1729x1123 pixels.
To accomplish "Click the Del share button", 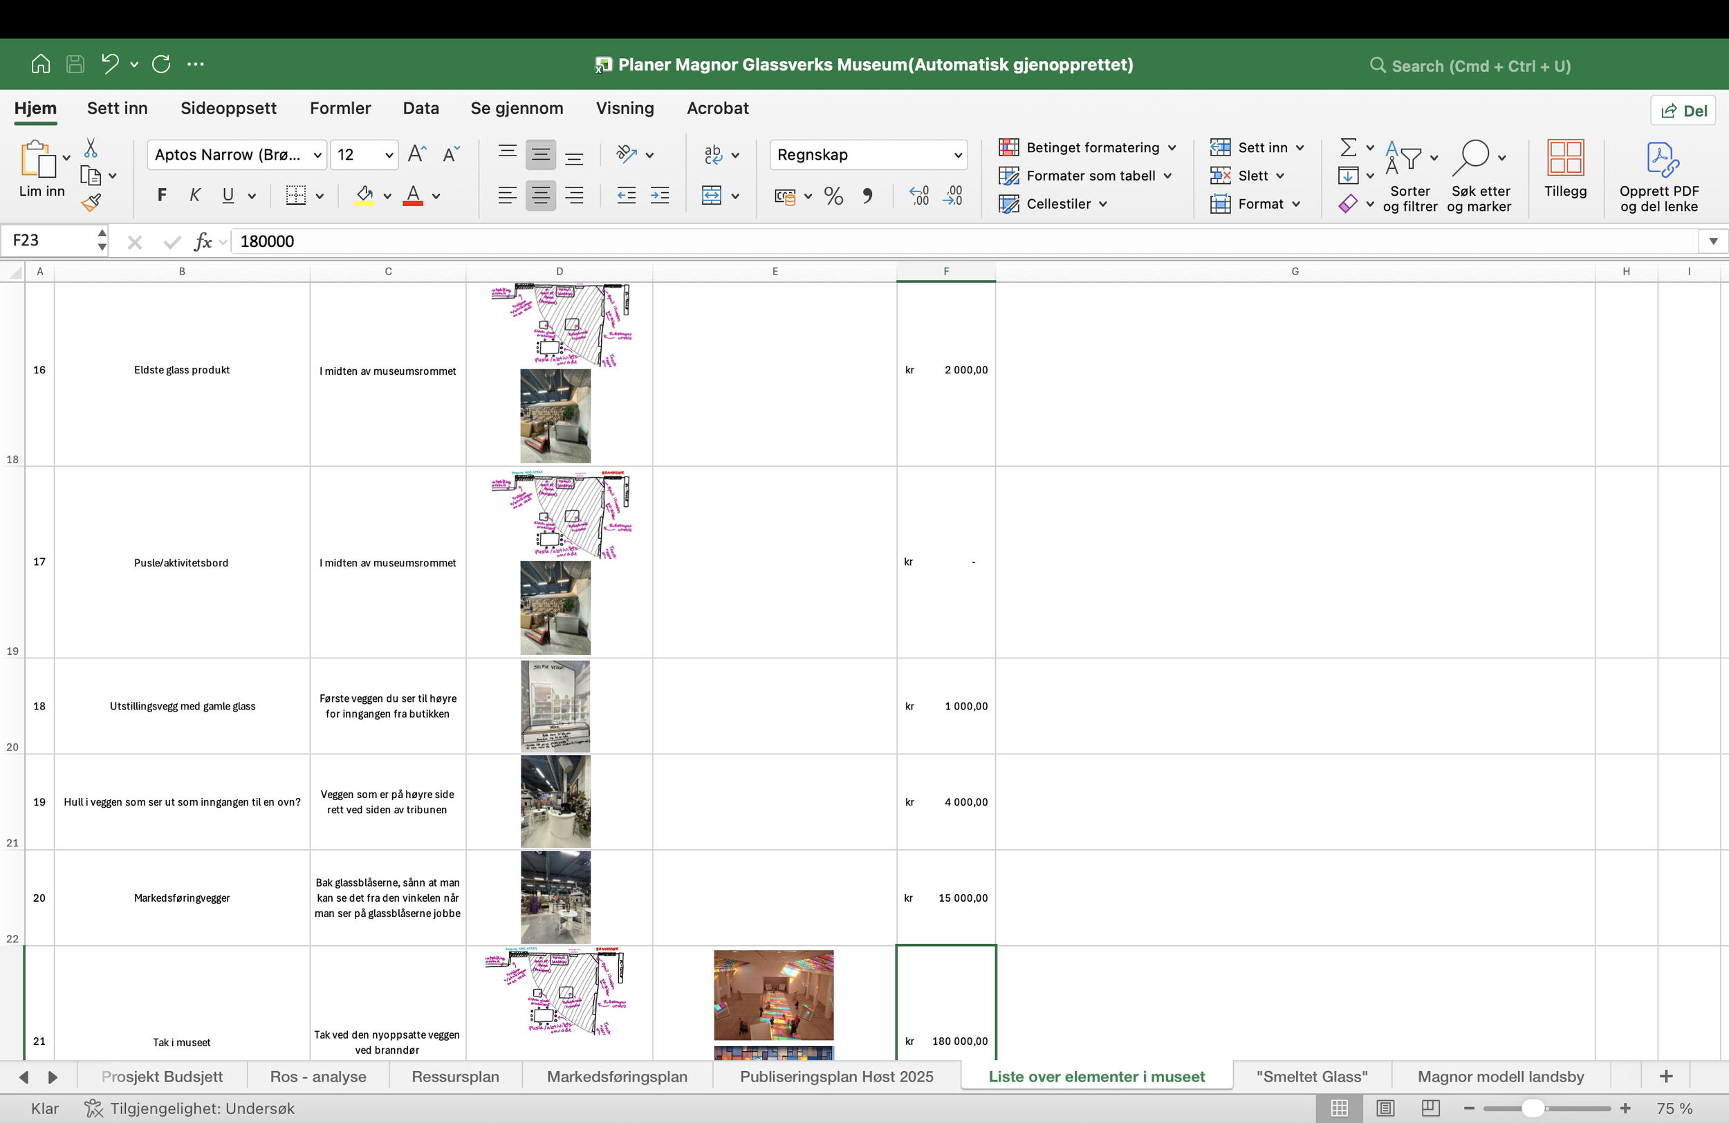I will tap(1683, 111).
